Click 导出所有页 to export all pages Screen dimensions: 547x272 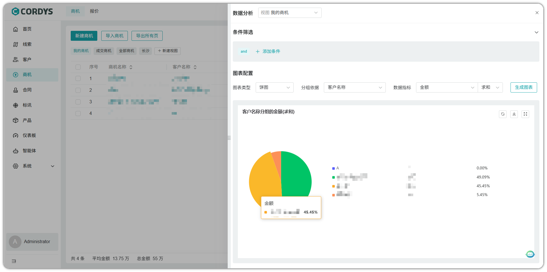(147, 36)
